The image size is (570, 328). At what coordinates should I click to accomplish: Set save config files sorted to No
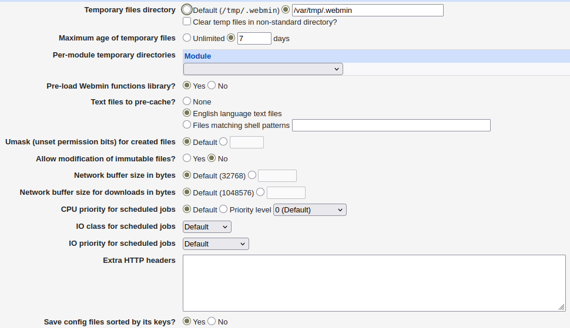pos(212,321)
